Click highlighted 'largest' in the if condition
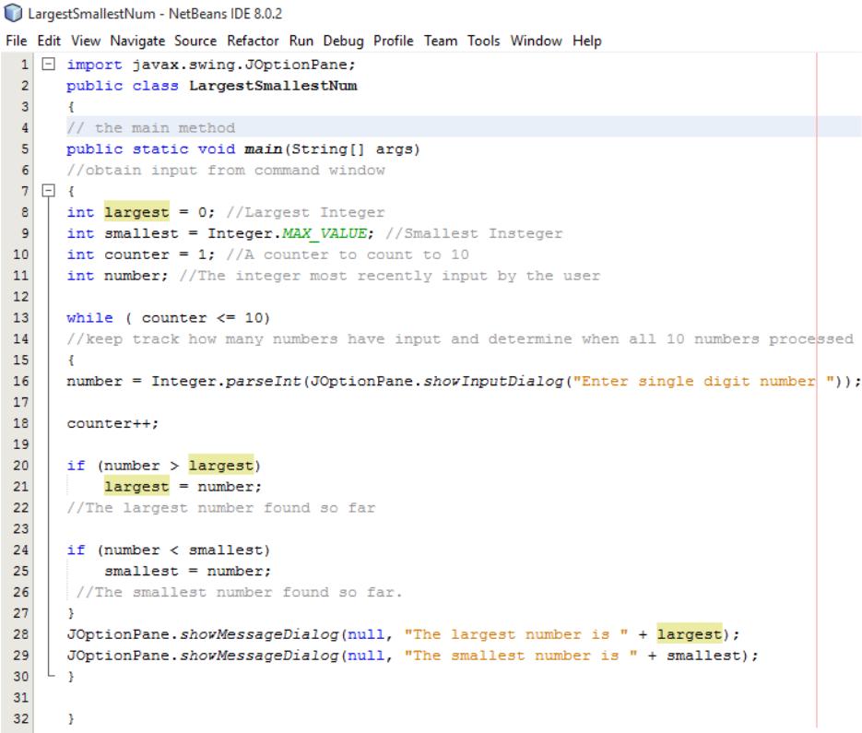 pyautogui.click(x=221, y=466)
